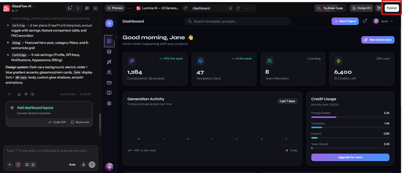Click the avatar at sidebar bottom
This screenshot has height=173, width=402.
coord(109,166)
